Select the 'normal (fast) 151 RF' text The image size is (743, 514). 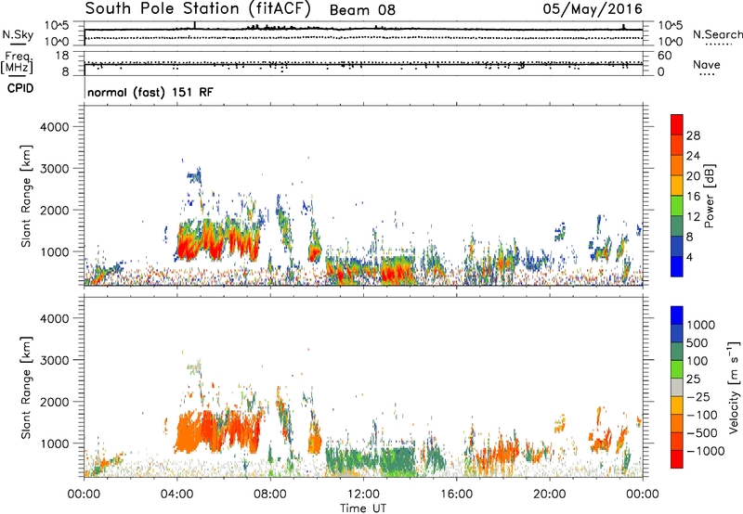(x=150, y=92)
